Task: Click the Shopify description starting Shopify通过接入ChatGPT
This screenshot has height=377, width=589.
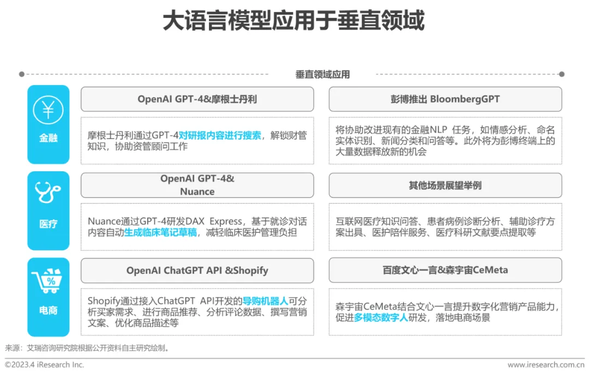Action: click(x=197, y=312)
